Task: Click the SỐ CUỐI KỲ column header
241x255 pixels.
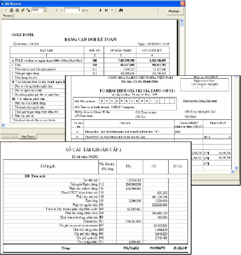Action: click(152, 50)
